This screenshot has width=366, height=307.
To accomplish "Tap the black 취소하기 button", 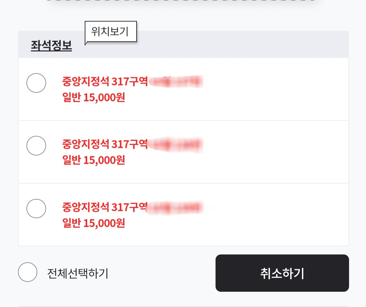I will tap(282, 273).
